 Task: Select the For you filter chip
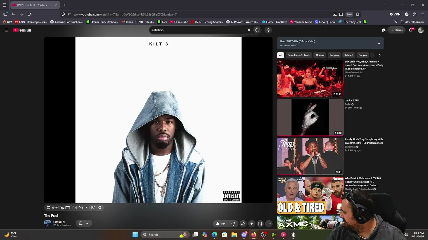pos(363,55)
